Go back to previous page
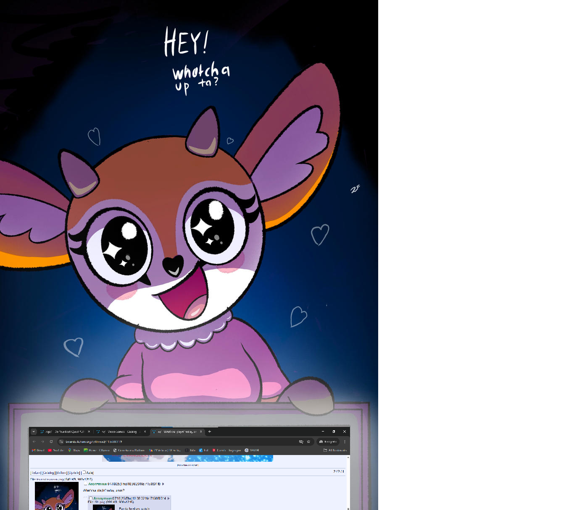574x510 pixels. click(x=34, y=442)
